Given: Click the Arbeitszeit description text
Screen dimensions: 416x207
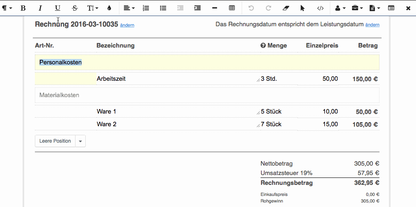Looking at the screenshot, I should click(x=111, y=79).
